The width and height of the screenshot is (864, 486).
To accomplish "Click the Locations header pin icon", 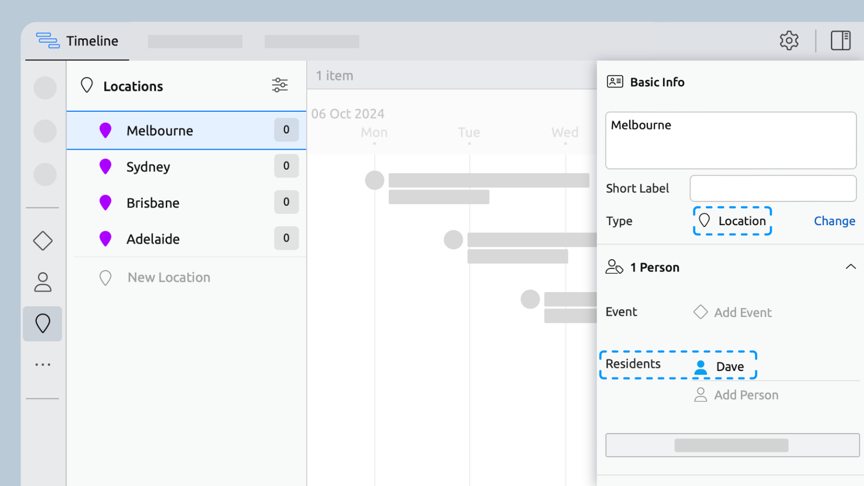I will click(x=87, y=85).
